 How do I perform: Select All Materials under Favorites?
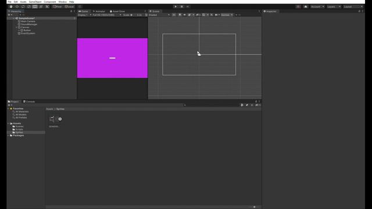22,111
